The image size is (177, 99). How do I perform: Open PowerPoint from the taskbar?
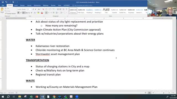coord(37,97)
